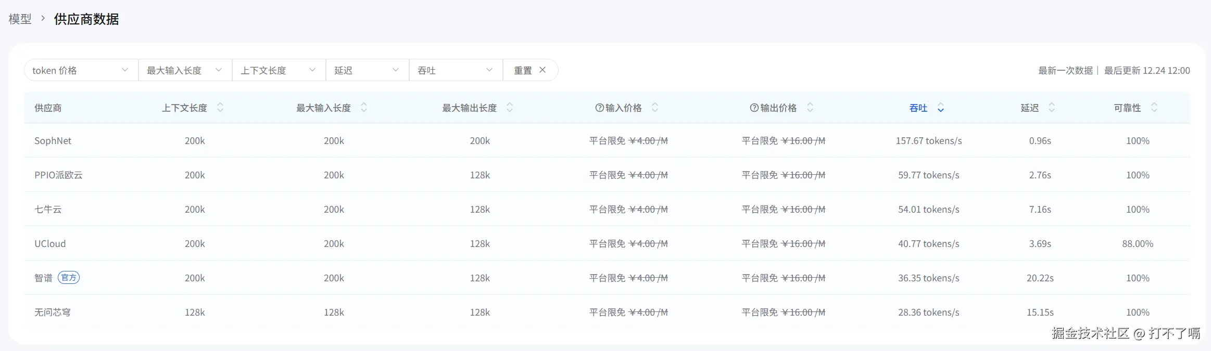Click the 重置 reset filters button

tap(530, 70)
